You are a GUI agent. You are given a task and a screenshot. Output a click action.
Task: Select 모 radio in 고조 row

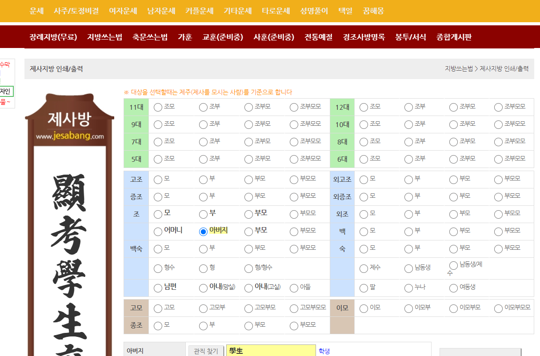click(158, 180)
